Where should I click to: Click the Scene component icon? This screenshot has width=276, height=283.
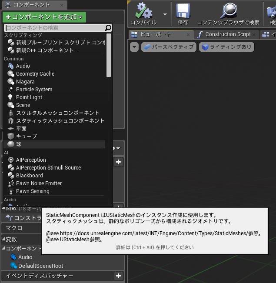[x=11, y=105]
